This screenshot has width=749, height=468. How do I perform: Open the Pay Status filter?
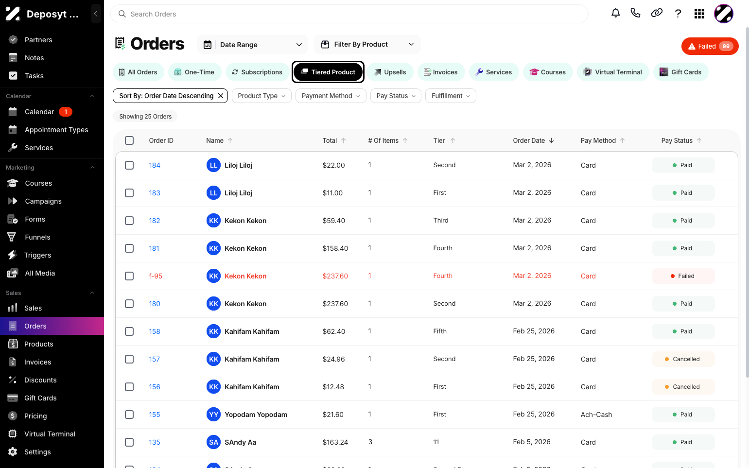tap(396, 96)
